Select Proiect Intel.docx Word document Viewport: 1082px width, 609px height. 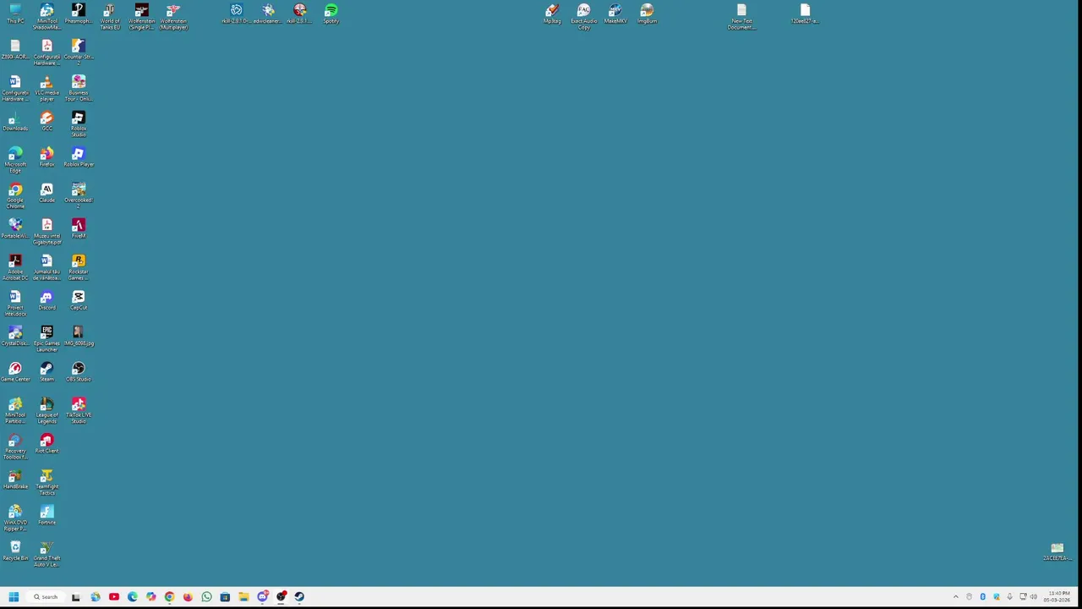pyautogui.click(x=14, y=304)
